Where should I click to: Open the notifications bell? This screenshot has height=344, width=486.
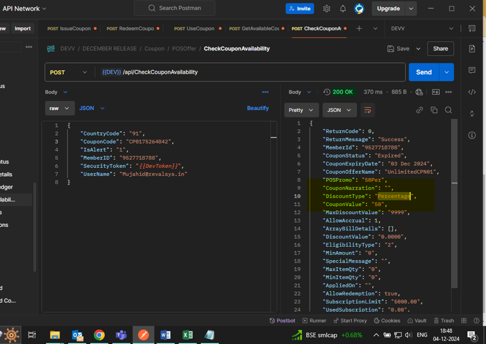click(x=342, y=9)
